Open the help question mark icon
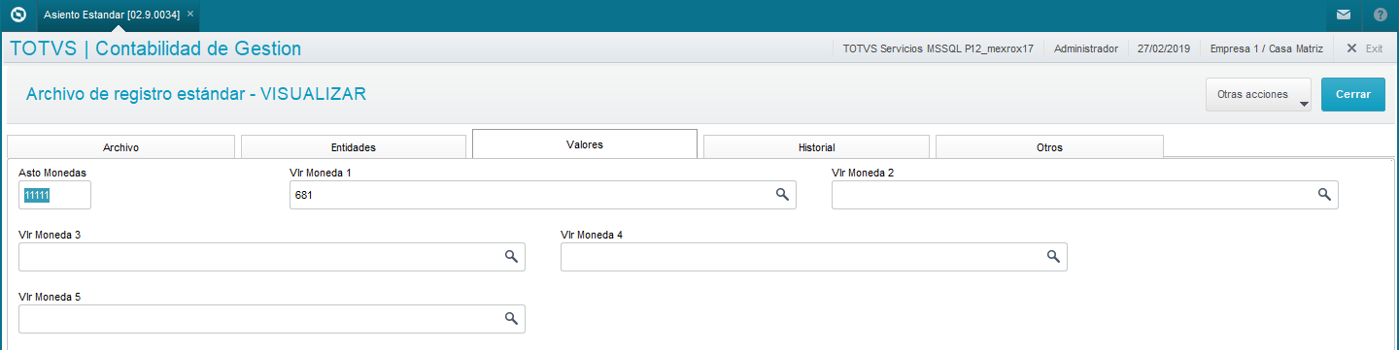The image size is (1399, 350). [1381, 15]
